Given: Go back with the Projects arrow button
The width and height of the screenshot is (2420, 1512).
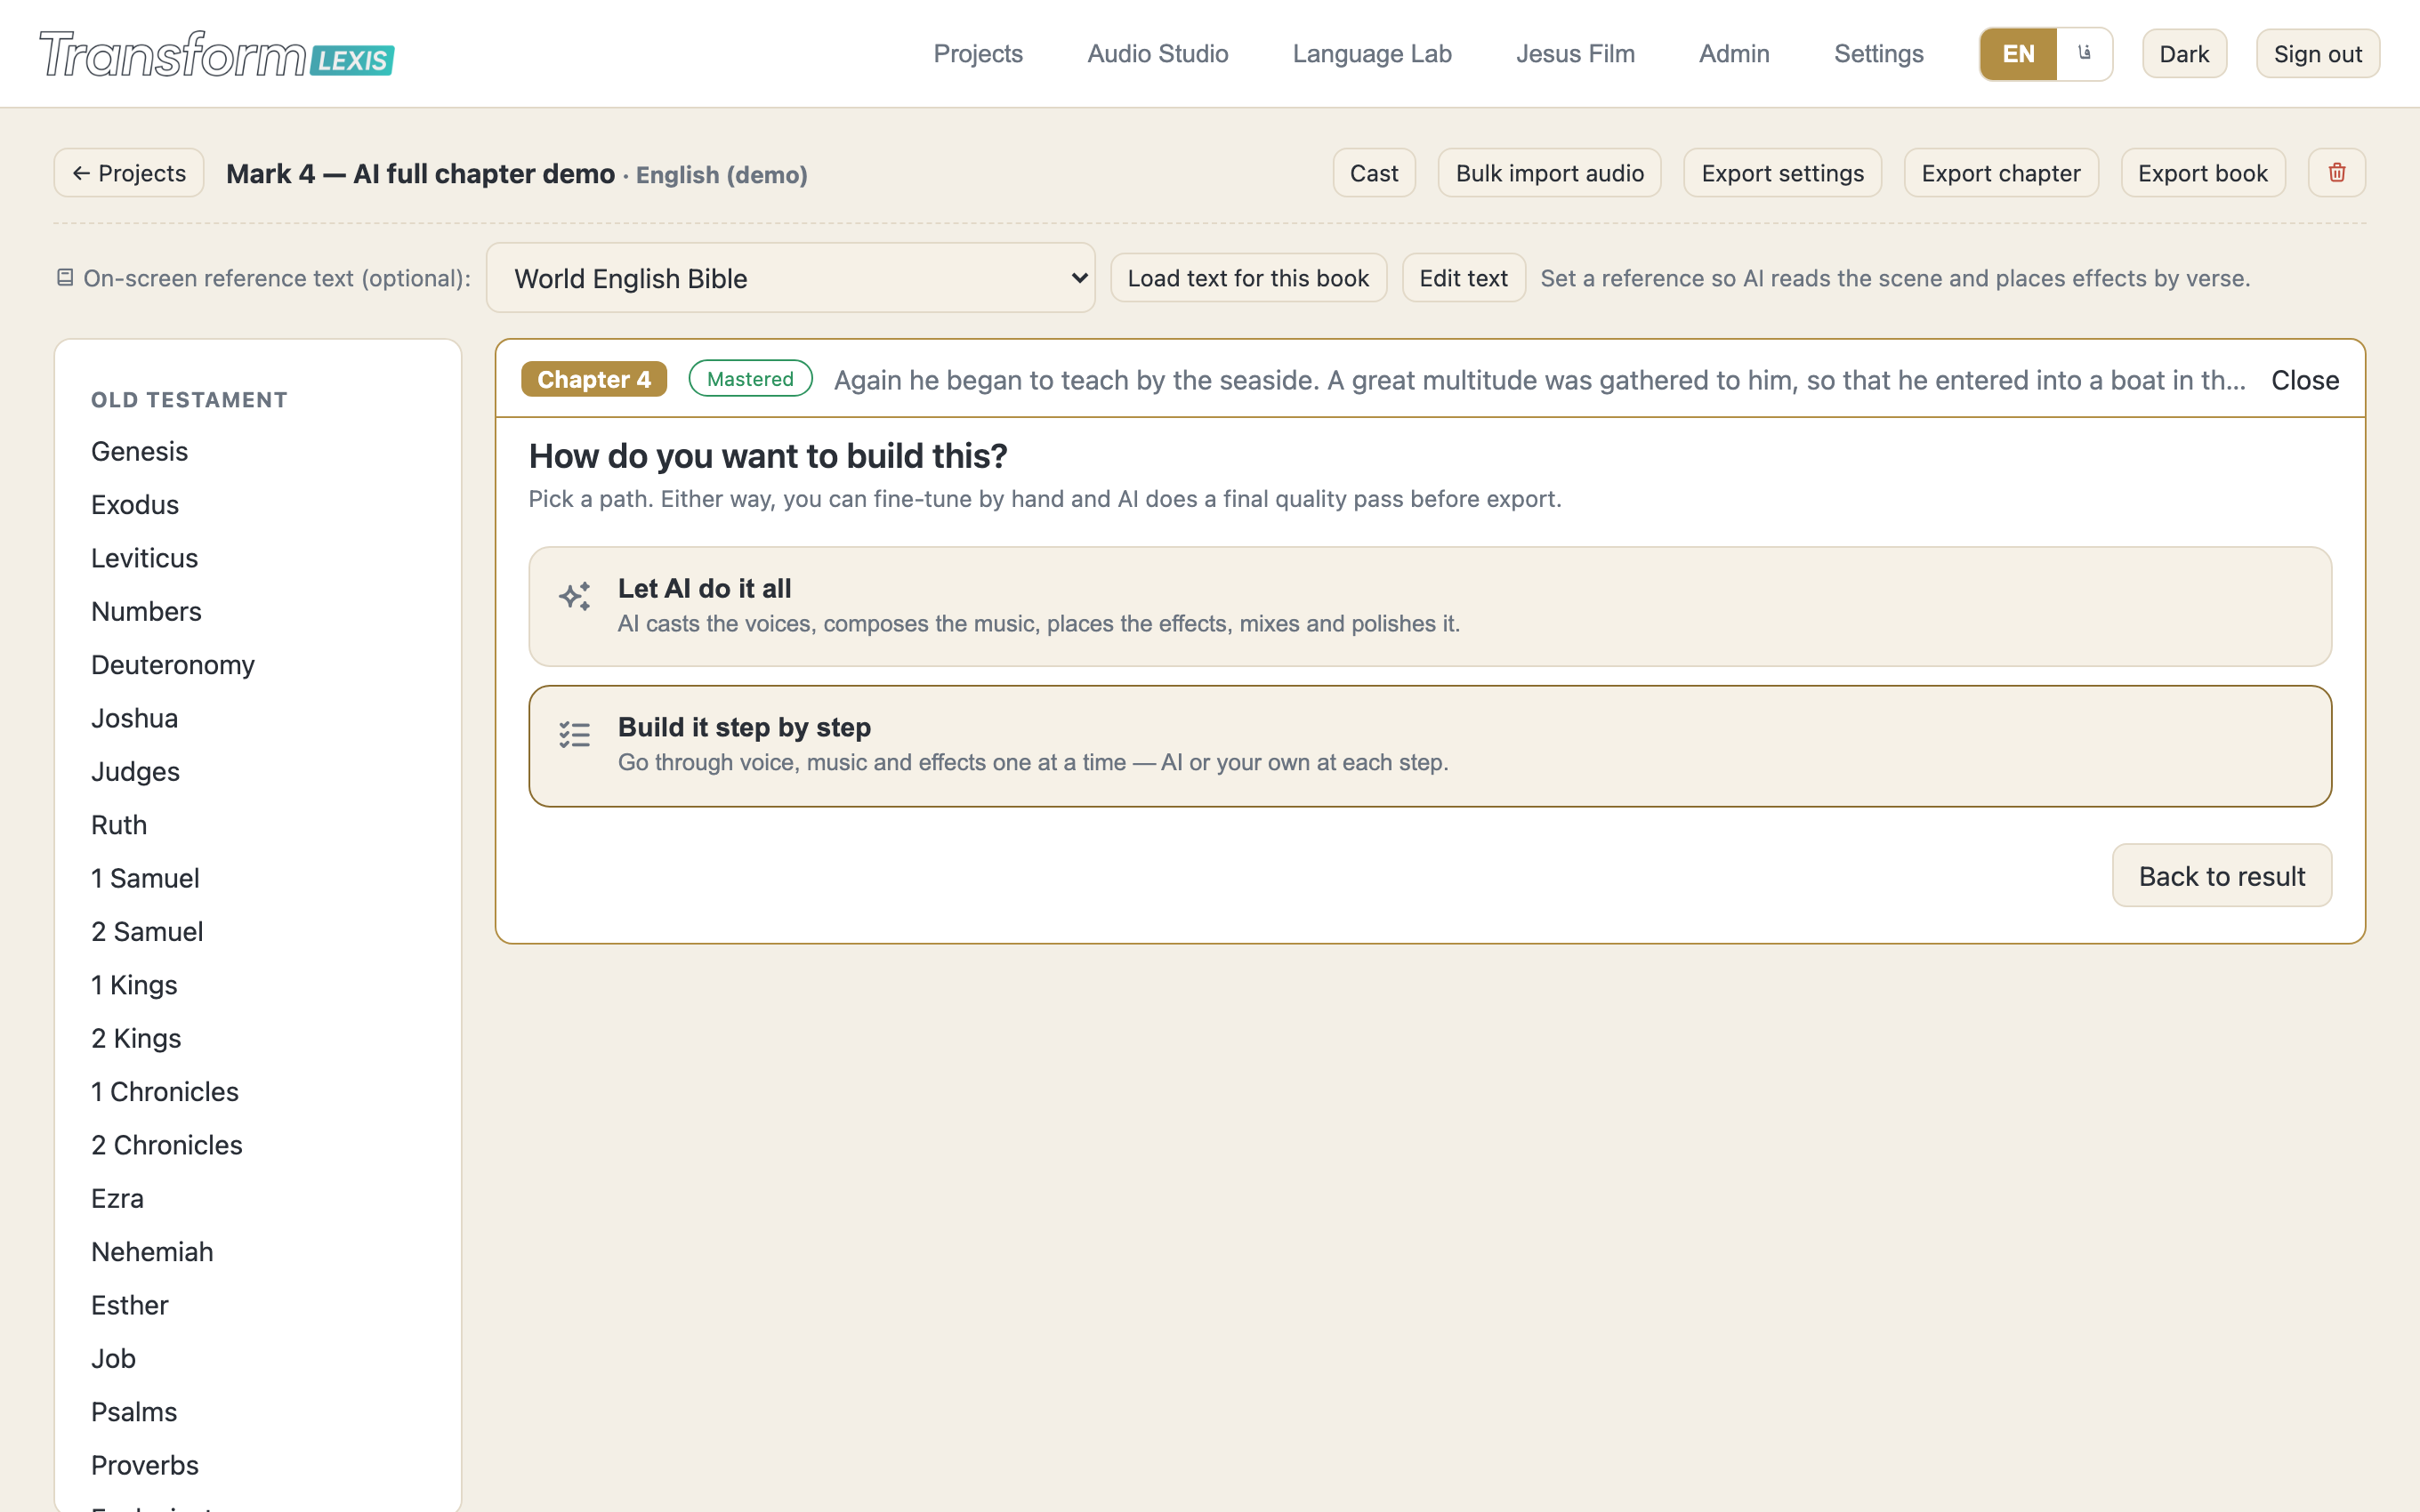Looking at the screenshot, I should [x=129, y=173].
